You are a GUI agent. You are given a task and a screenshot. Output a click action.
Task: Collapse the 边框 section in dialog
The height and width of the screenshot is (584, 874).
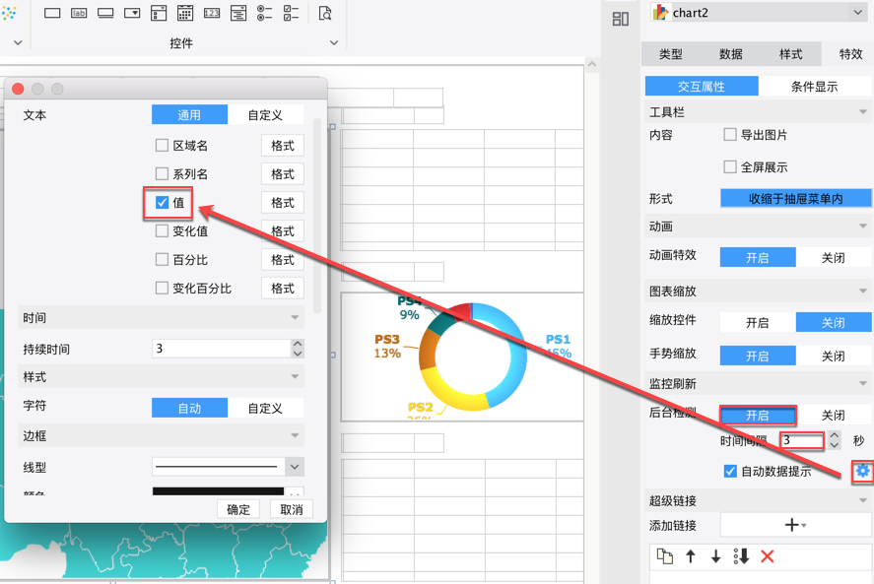pos(295,435)
